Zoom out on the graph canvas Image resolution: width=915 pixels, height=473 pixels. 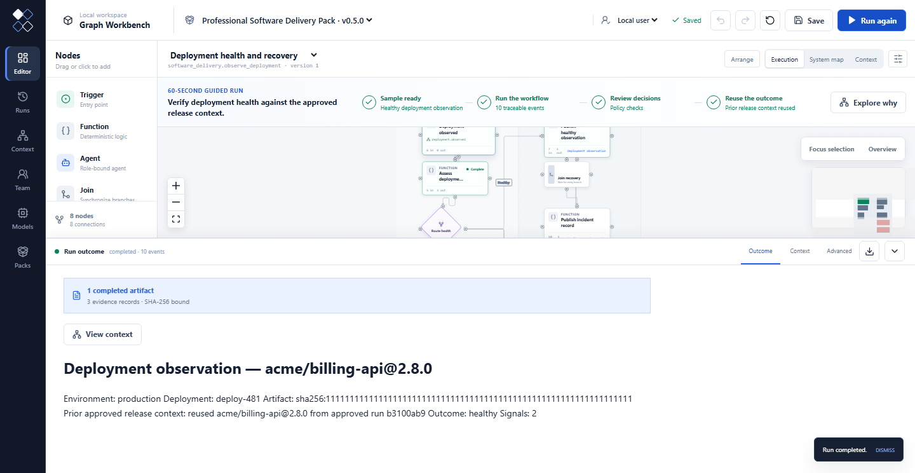point(176,203)
